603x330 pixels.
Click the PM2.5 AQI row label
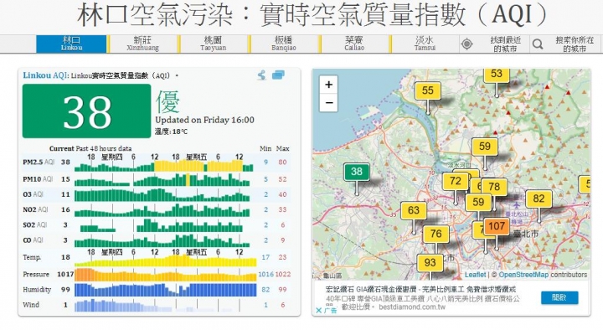click(x=39, y=162)
